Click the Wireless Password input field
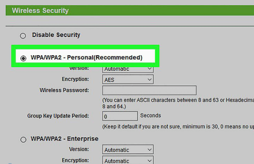The image size is (254, 164). coord(149,91)
